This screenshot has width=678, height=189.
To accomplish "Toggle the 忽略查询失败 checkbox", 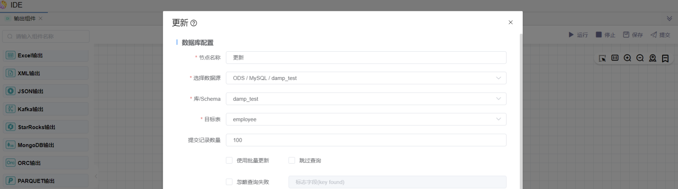I will [x=229, y=182].
